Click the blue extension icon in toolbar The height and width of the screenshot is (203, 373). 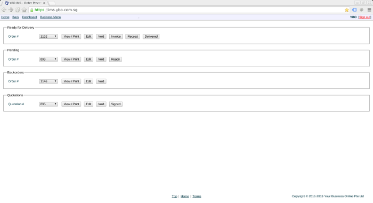[354, 10]
